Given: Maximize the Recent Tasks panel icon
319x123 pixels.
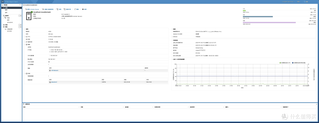Looking at the screenshot, I should [x=317, y=104].
